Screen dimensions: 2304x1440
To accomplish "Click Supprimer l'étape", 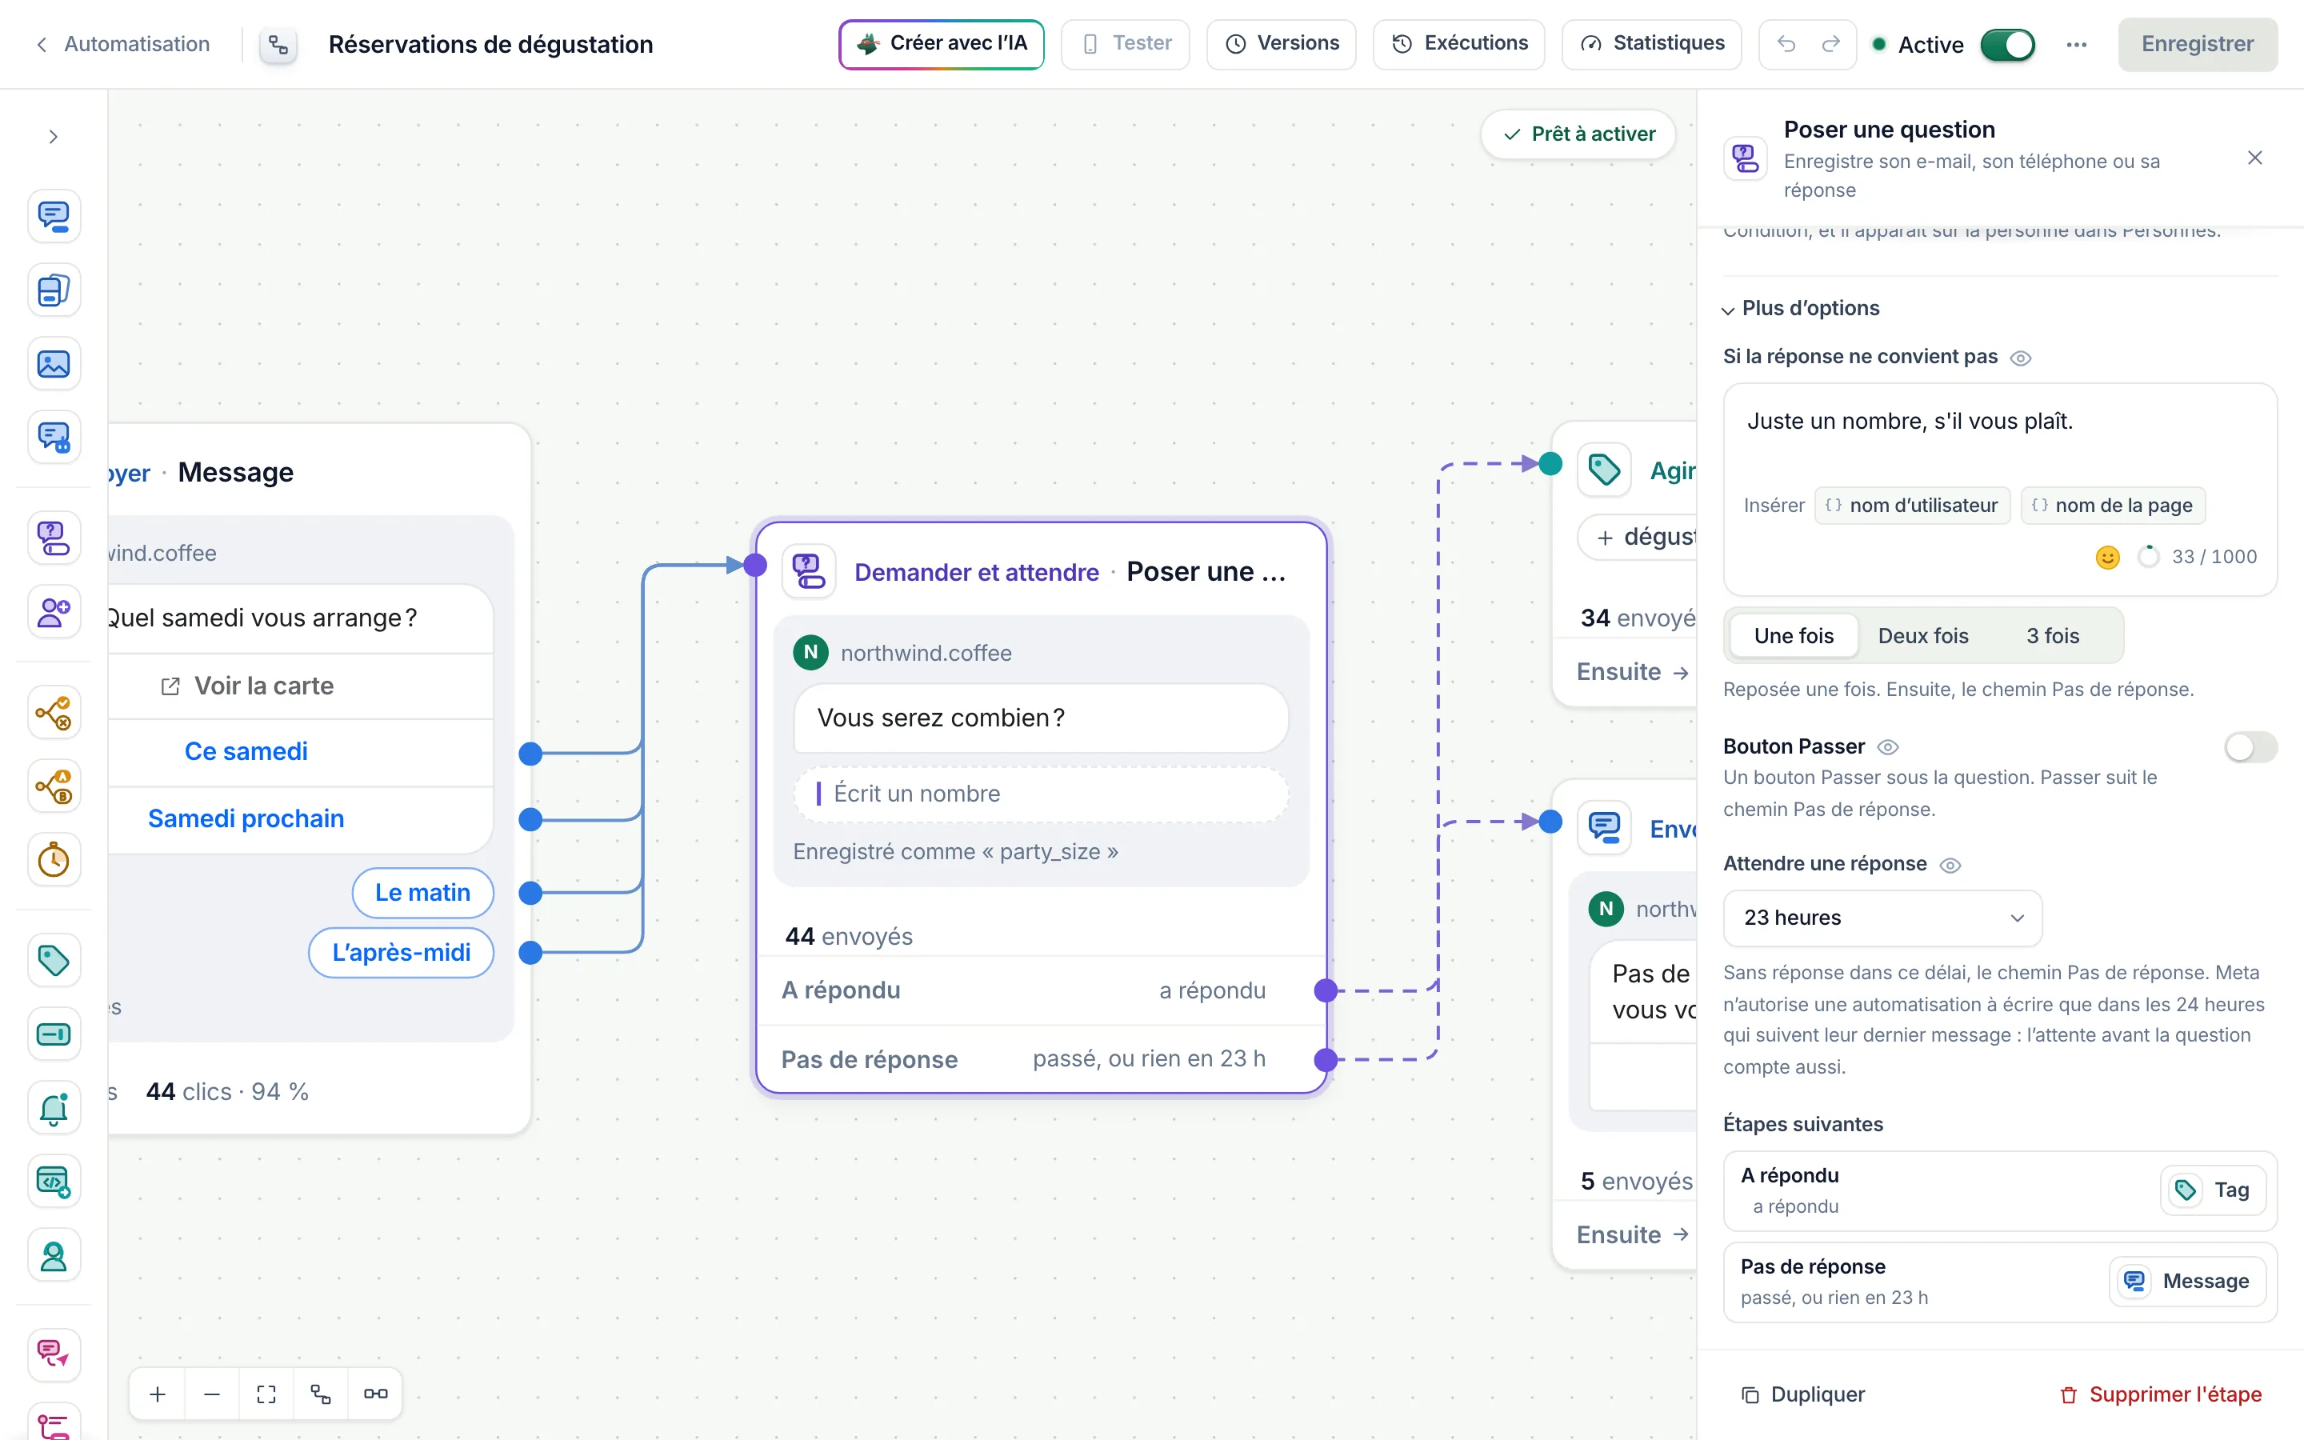I will coord(2159,1395).
